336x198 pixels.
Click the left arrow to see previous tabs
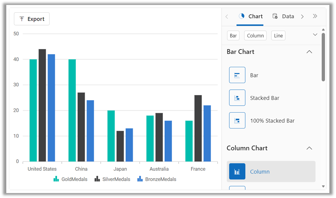[x=227, y=17]
